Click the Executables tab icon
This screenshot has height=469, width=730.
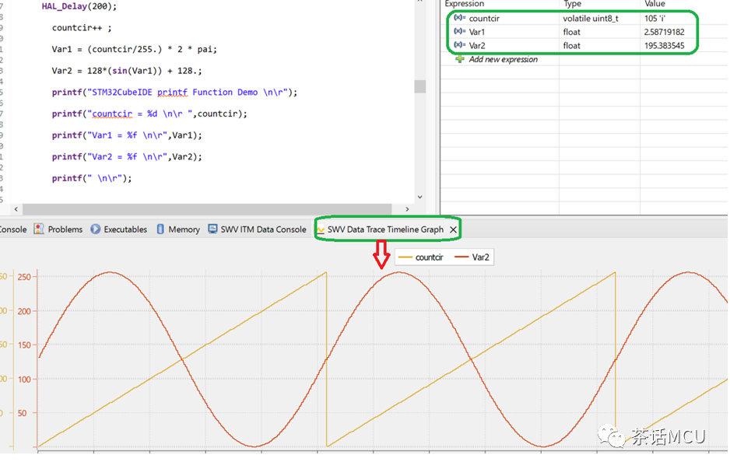pos(96,229)
